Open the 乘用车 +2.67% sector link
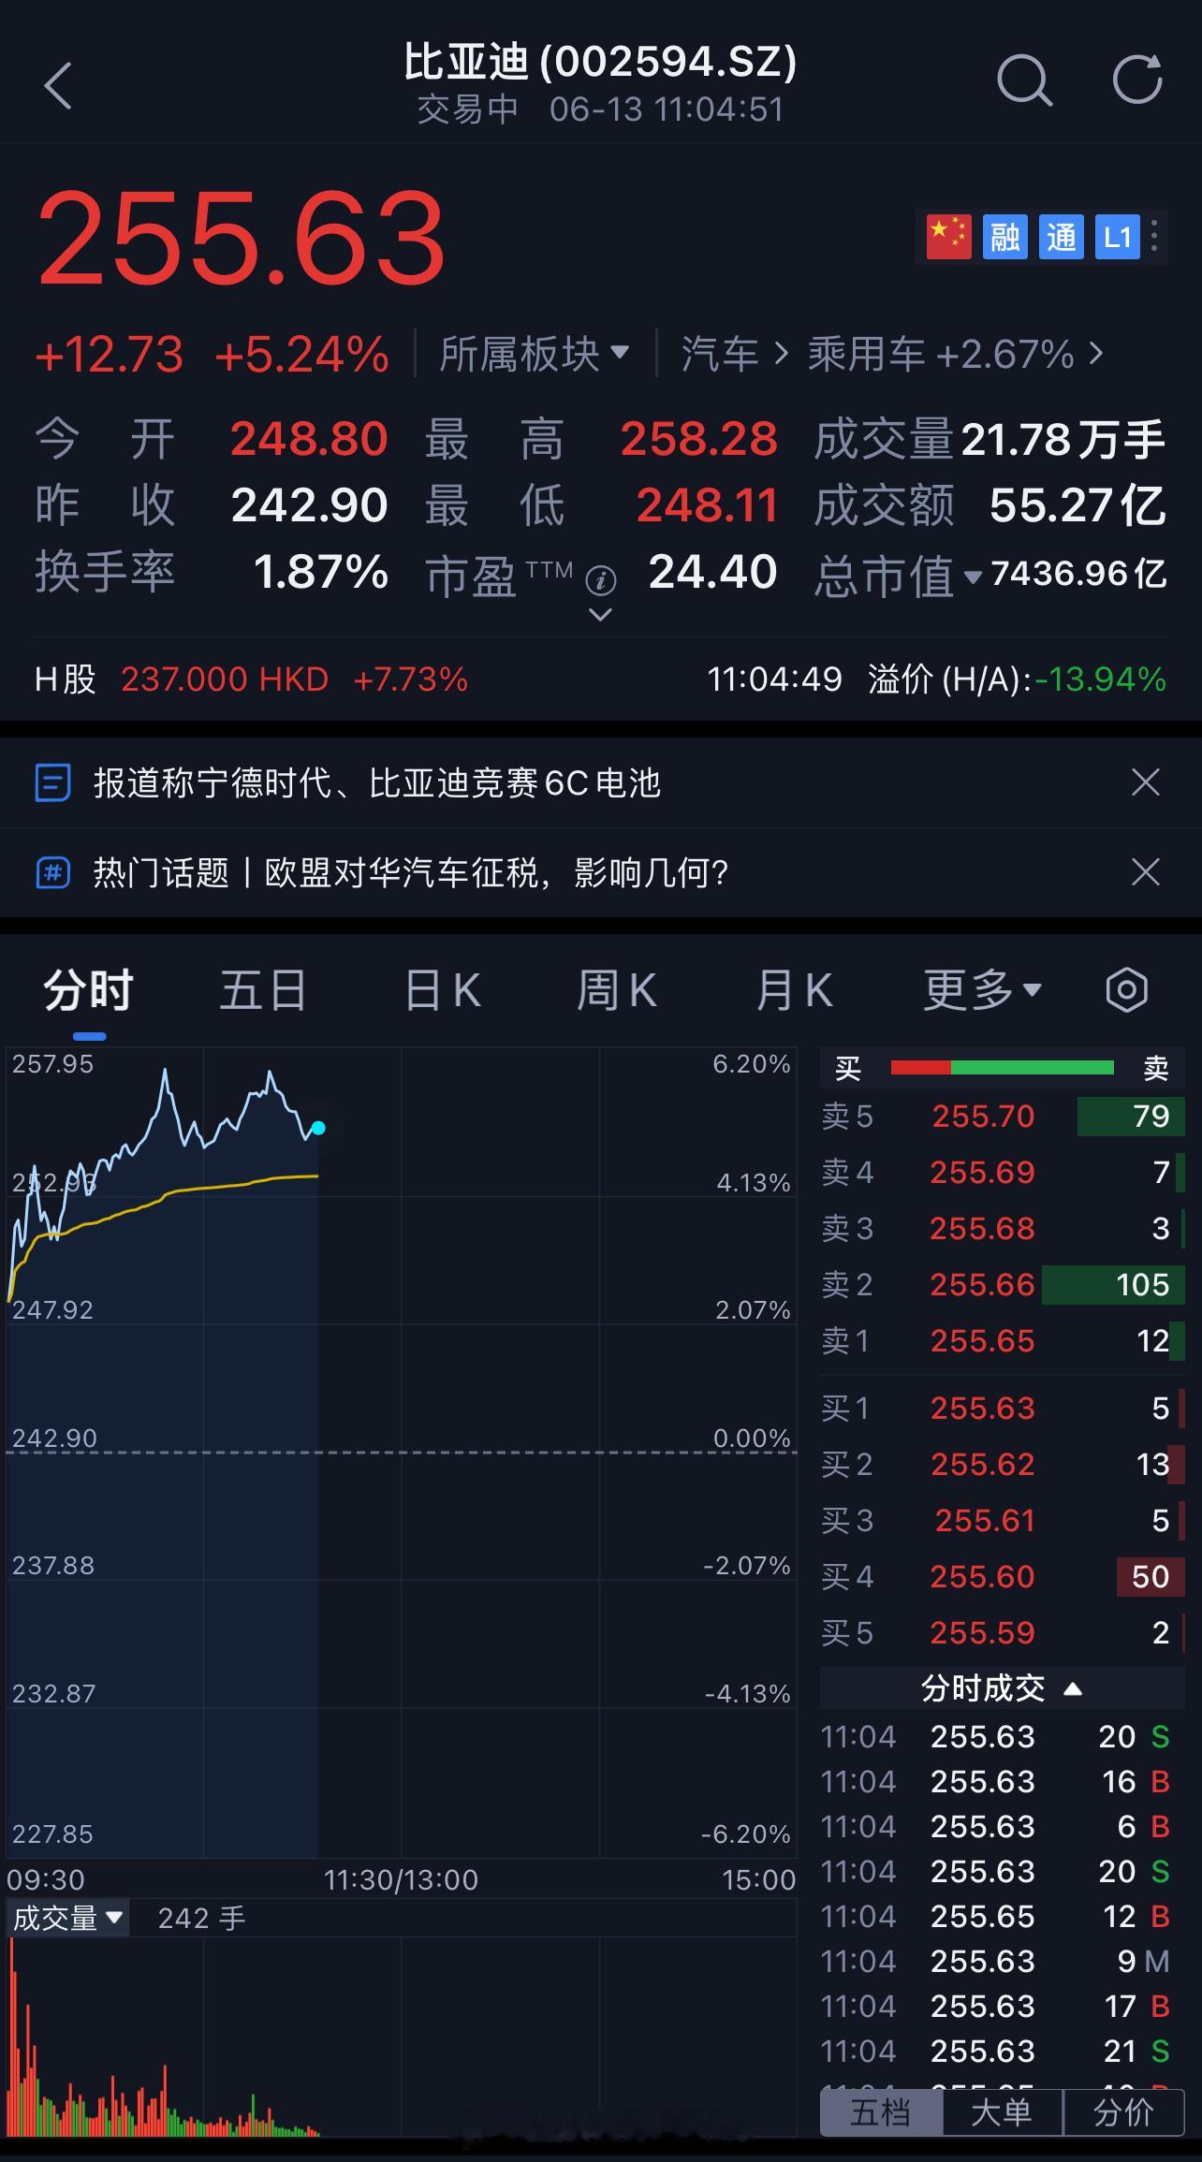 click(955, 354)
